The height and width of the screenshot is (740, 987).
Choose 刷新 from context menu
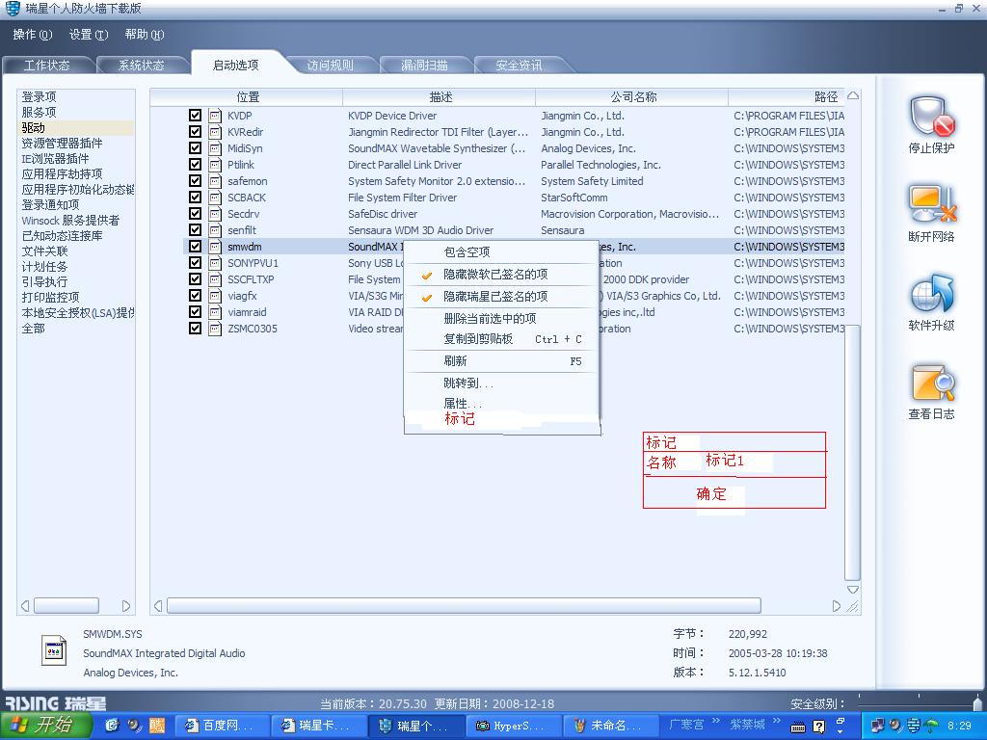point(501,361)
